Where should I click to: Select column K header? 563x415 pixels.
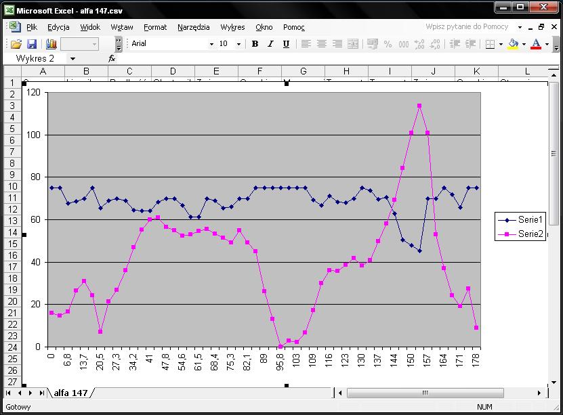tap(476, 71)
